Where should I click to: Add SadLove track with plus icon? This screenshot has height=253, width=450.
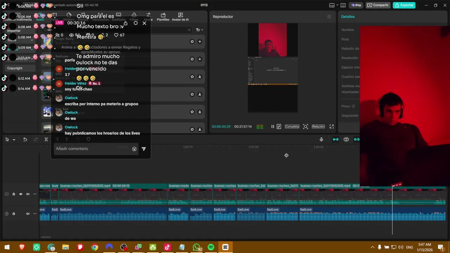point(200,59)
